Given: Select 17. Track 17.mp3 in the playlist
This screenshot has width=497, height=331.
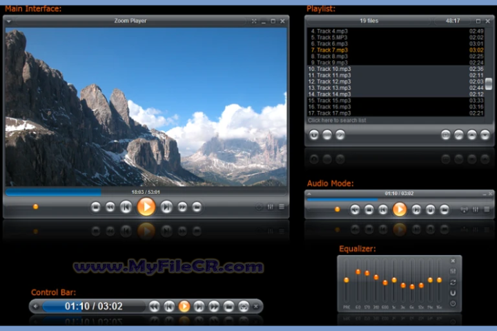Looking at the screenshot, I should coord(396,113).
